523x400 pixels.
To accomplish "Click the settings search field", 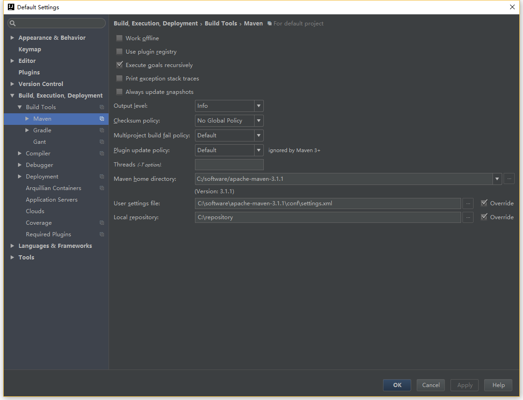I will tap(57, 23).
